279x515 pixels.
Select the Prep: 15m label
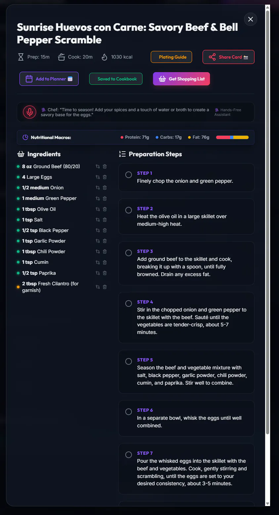point(38,57)
